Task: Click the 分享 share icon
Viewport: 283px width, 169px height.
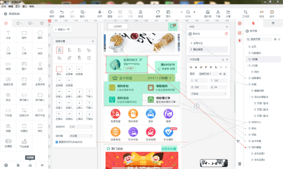Action: 228,12
